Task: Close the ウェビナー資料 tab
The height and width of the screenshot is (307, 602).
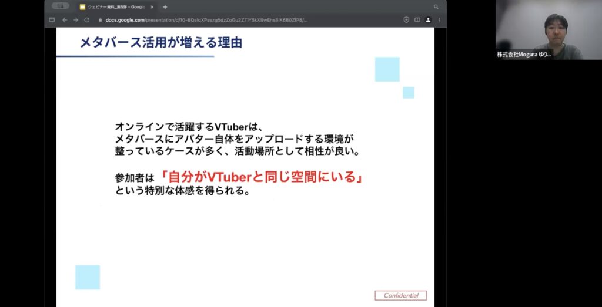Action: pyautogui.click(x=152, y=7)
